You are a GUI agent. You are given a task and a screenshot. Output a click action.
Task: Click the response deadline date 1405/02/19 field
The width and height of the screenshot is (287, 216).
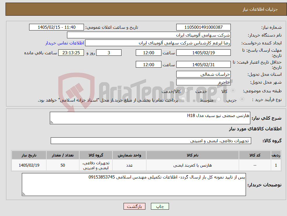coord(203,53)
